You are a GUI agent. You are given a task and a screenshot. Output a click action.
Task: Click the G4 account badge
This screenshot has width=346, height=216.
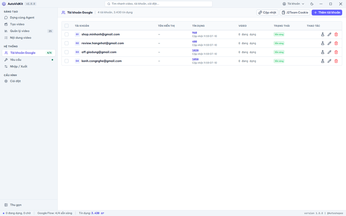point(77,61)
